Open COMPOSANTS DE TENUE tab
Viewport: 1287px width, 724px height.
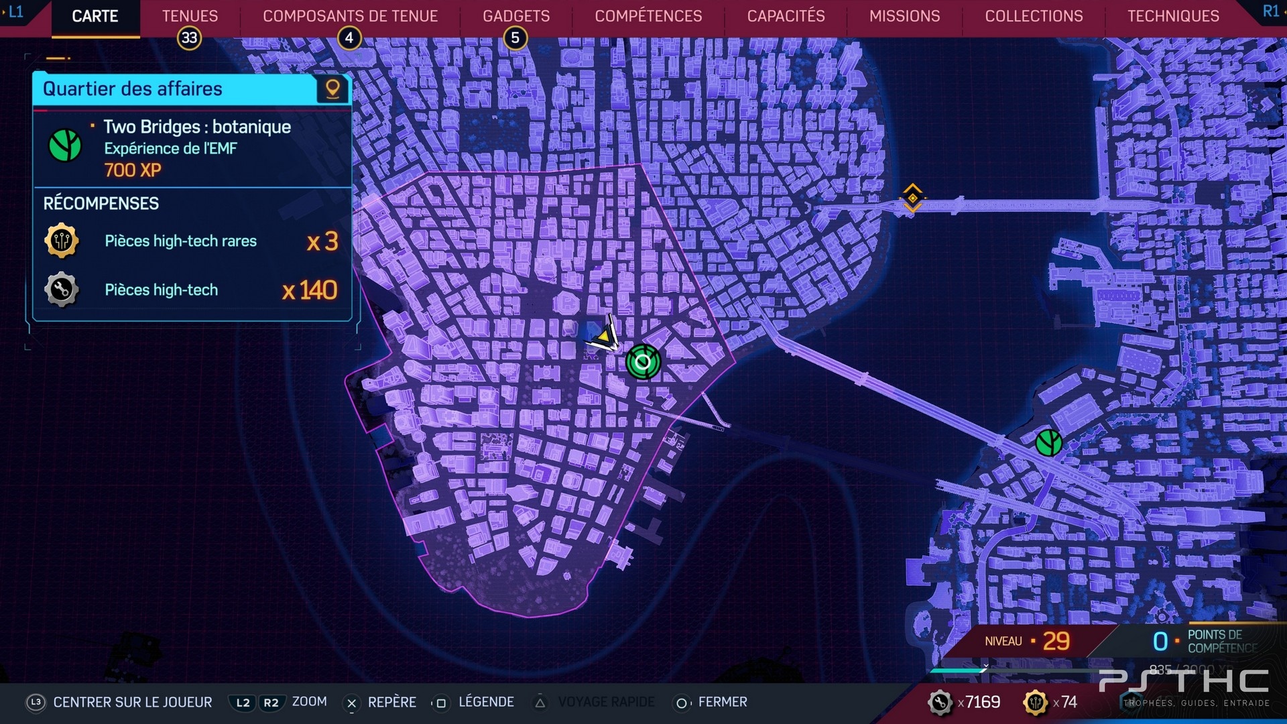[350, 16]
